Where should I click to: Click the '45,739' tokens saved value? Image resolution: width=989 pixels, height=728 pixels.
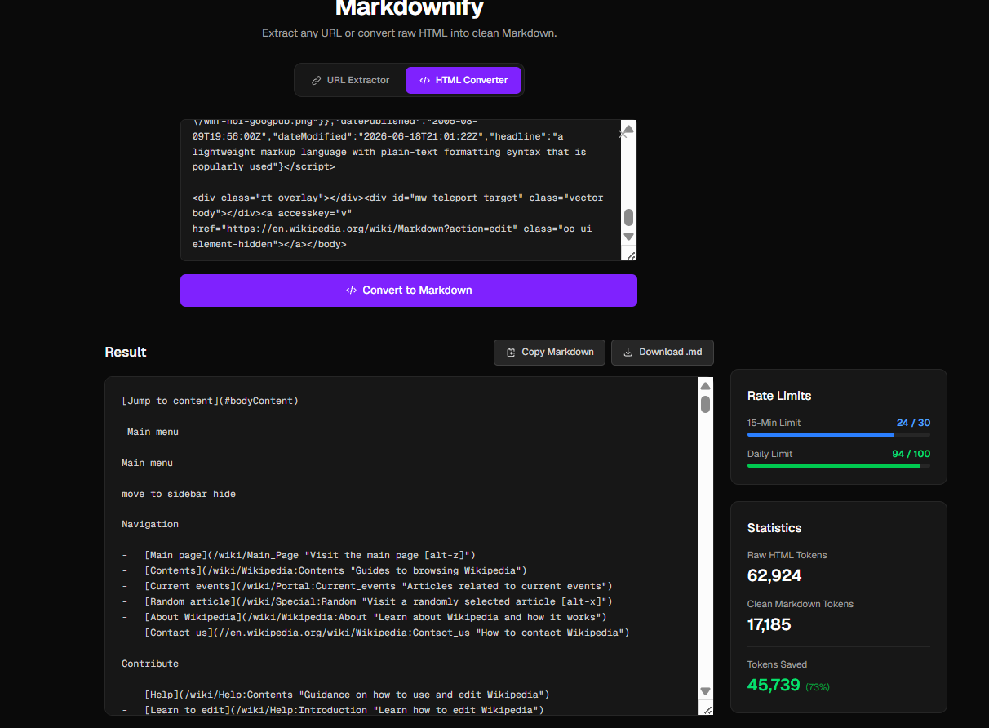coord(774,685)
